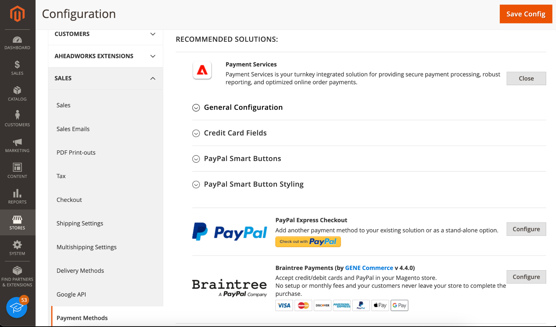This screenshot has width=556, height=327.
Task: Follow the GENE Commerce link
Action: click(x=369, y=268)
